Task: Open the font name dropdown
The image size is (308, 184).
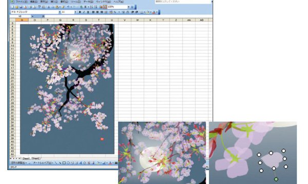Action: [60, 12]
